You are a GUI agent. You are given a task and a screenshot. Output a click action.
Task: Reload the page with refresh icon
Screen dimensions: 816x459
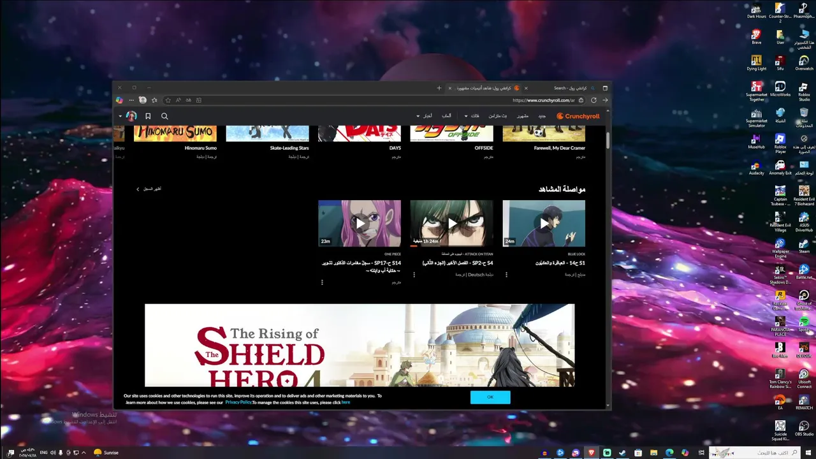[594, 100]
